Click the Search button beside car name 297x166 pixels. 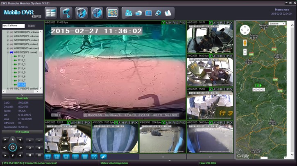point(31,26)
